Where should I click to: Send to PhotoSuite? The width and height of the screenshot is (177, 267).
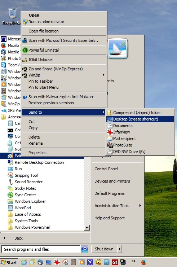click(140, 145)
